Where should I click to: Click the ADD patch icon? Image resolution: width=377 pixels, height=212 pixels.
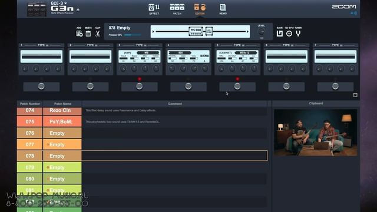[x=79, y=34]
